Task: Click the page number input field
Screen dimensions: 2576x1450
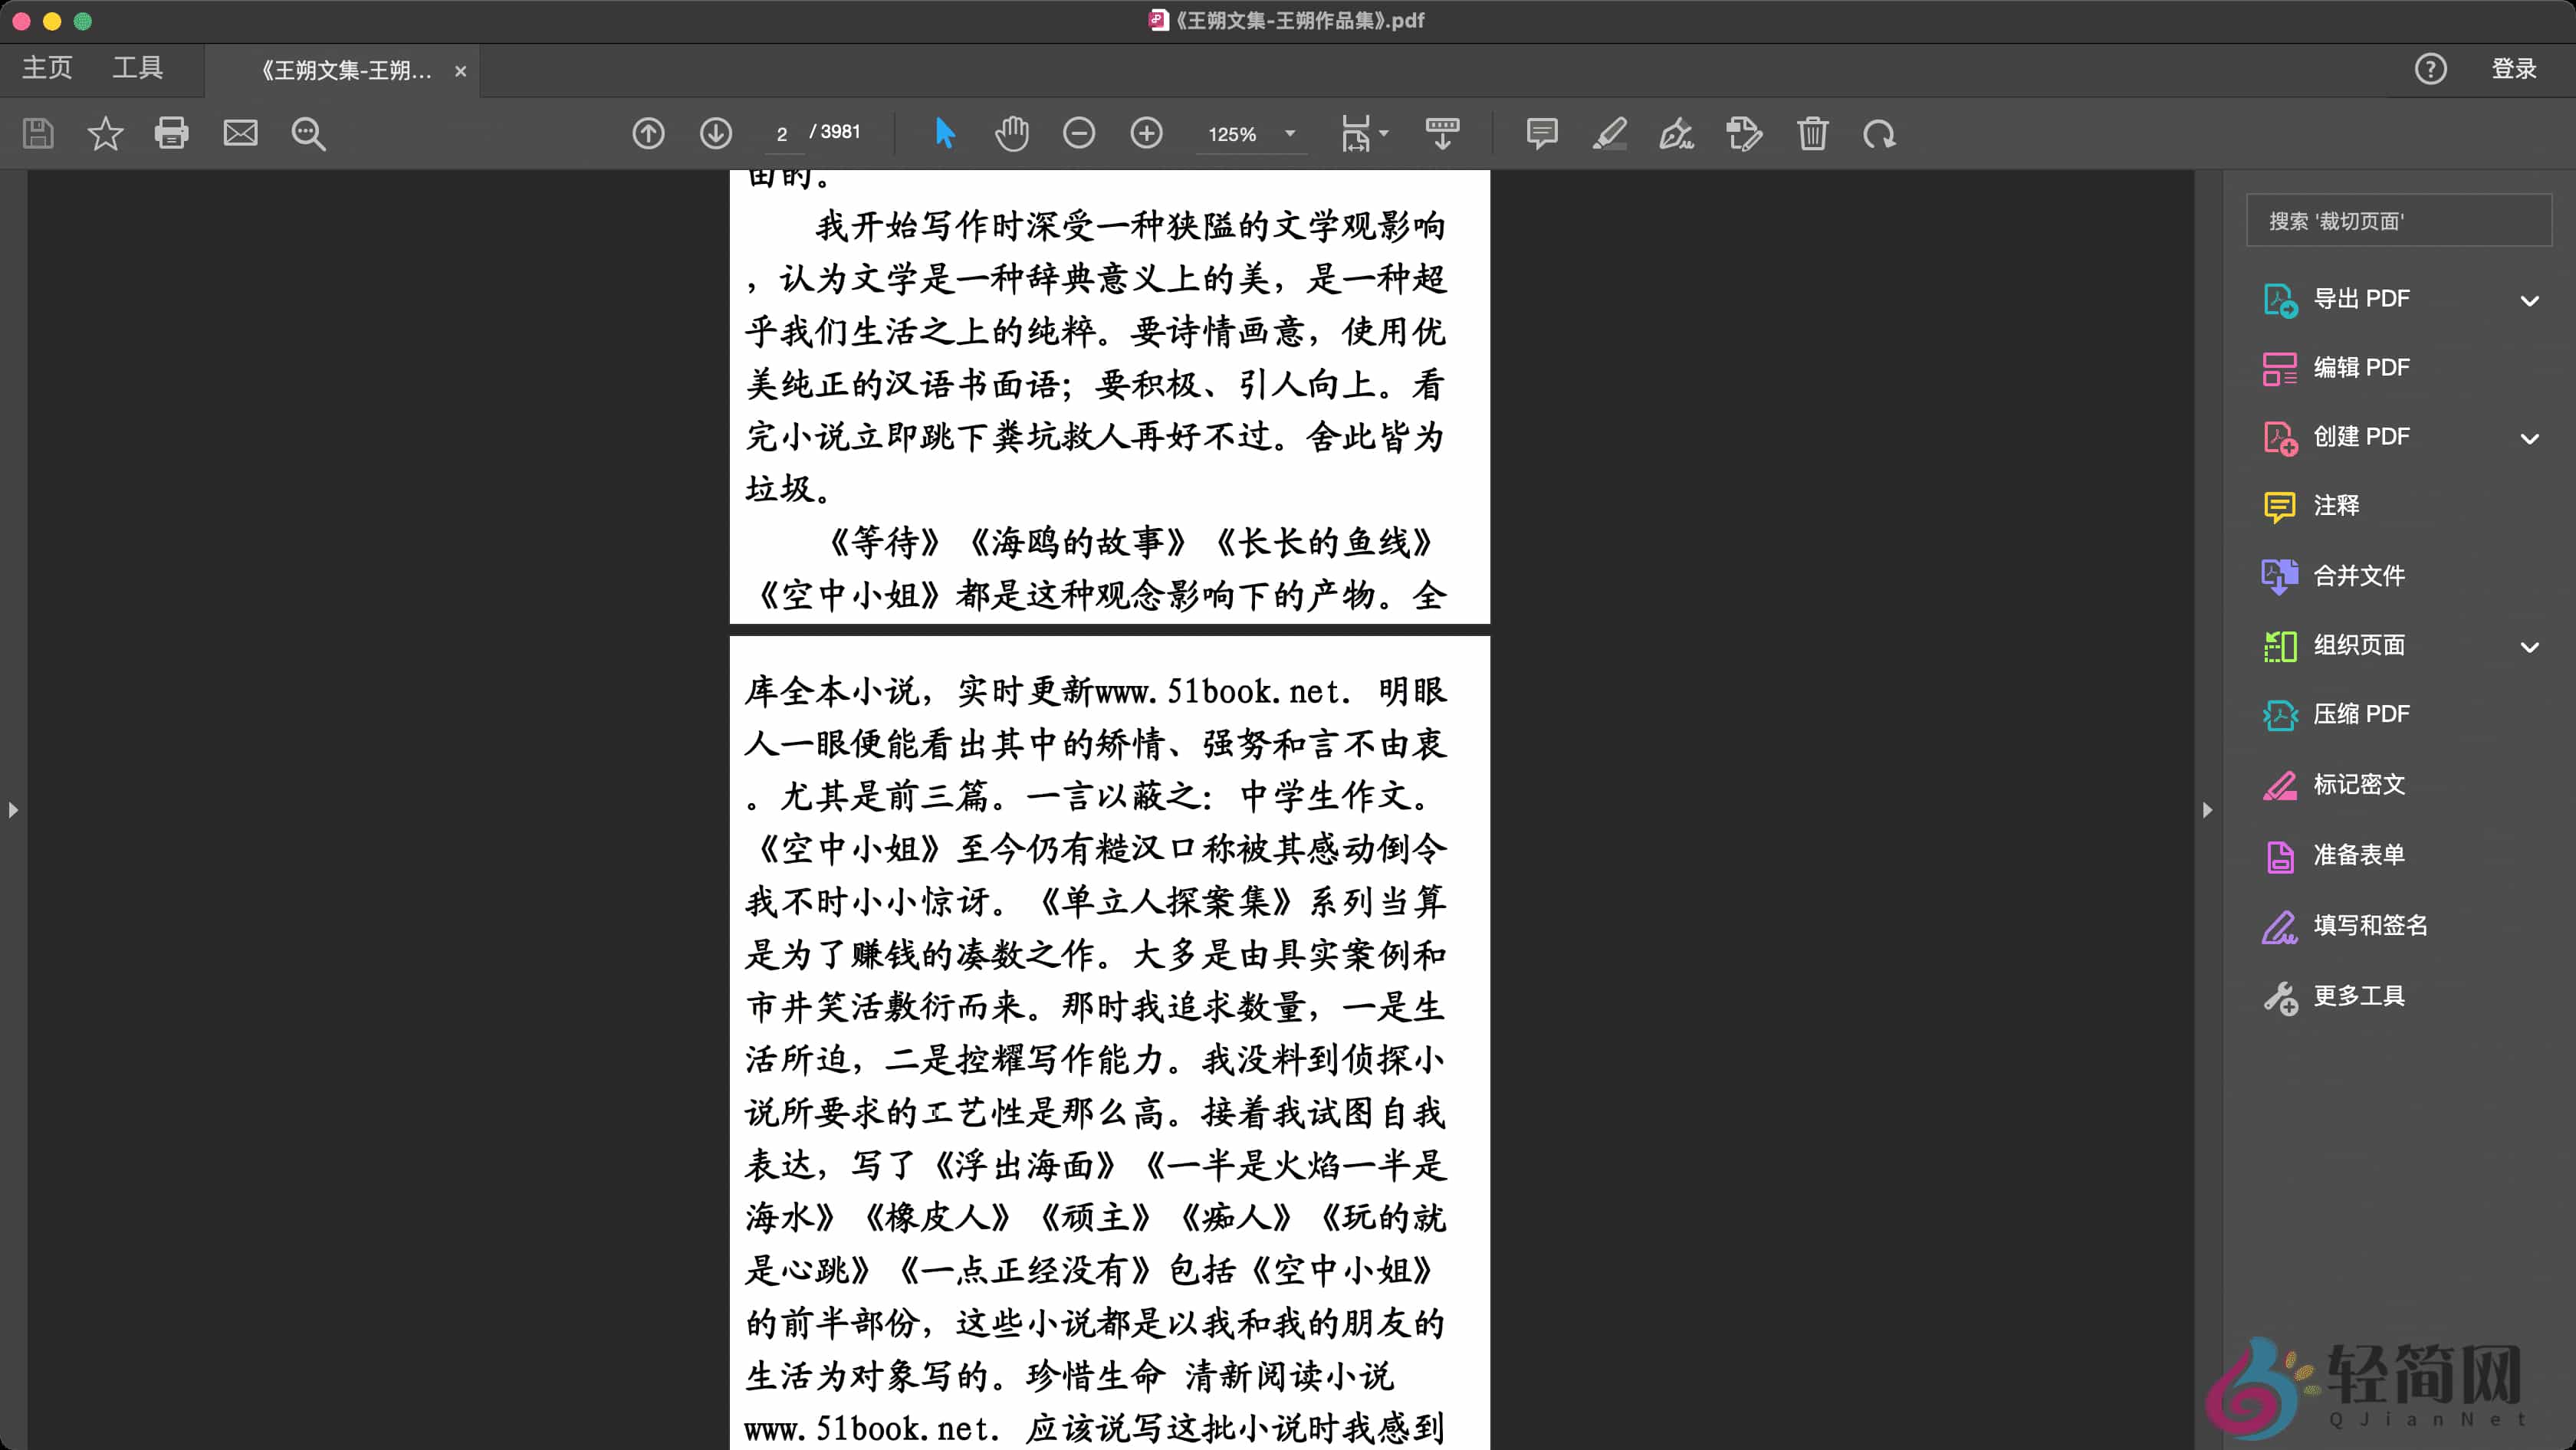Action: point(783,133)
